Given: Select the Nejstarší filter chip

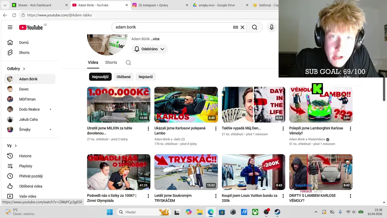Looking at the screenshot, I should [x=146, y=77].
